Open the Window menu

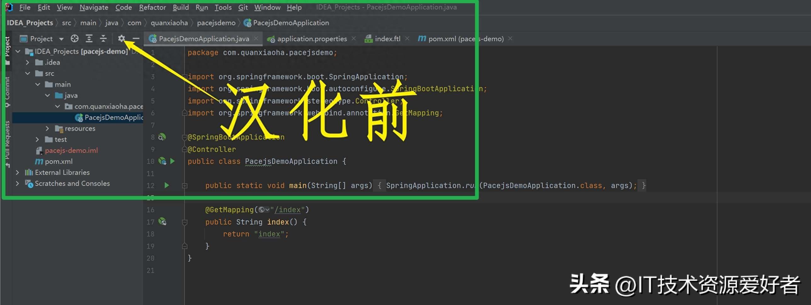(x=267, y=7)
